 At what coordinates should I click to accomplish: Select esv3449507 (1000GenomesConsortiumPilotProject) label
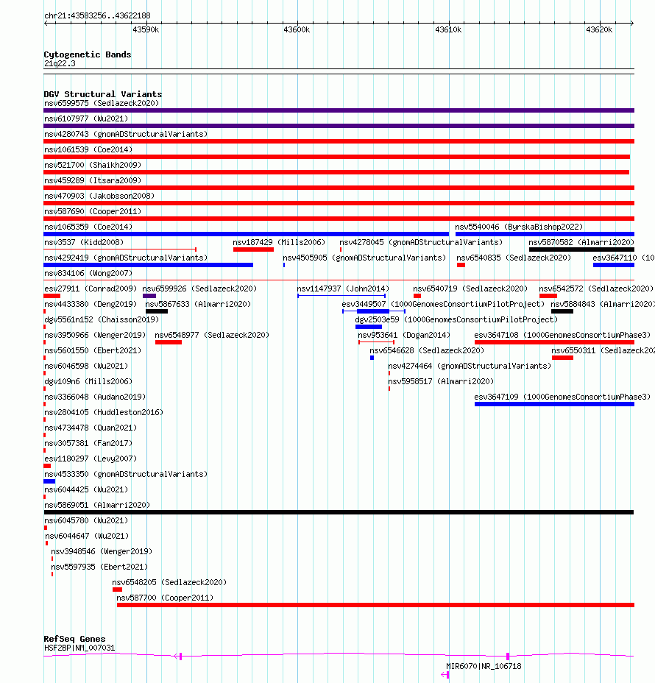443,305
